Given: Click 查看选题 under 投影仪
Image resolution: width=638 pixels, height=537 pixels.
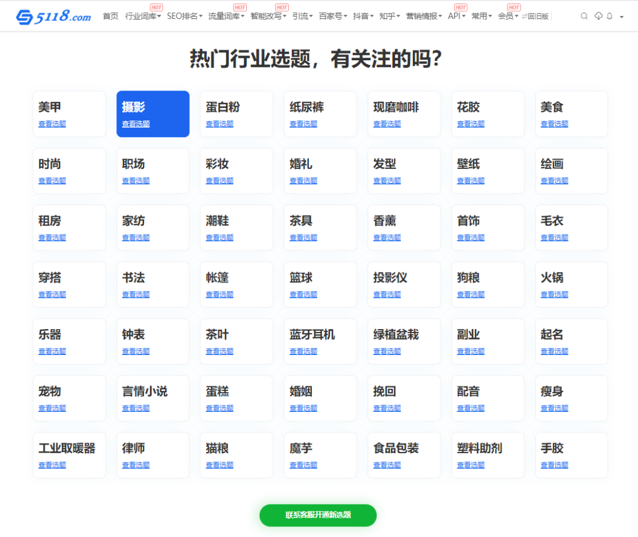Looking at the screenshot, I should tap(387, 295).
